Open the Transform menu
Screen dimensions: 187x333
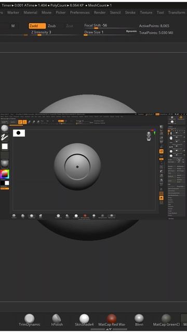pyautogui.click(x=177, y=12)
